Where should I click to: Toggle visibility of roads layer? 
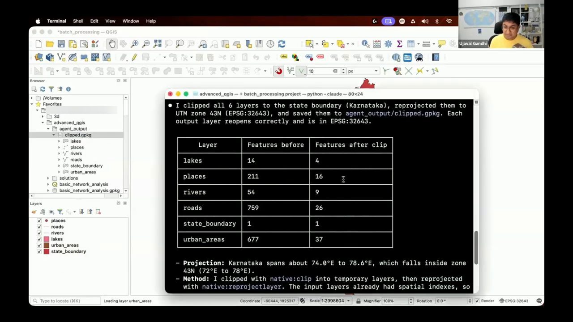point(39,227)
